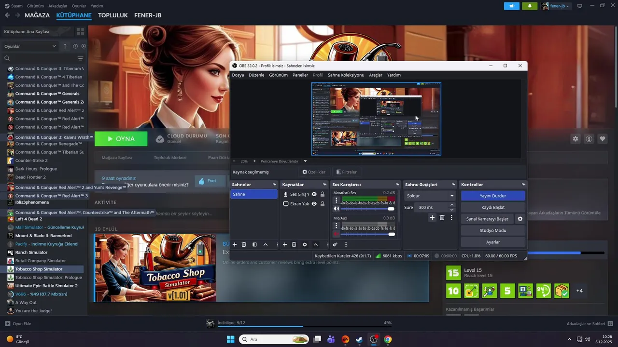Adjust Mic/Aux volume slider
This screenshot has width=618, height=347.
368,234
